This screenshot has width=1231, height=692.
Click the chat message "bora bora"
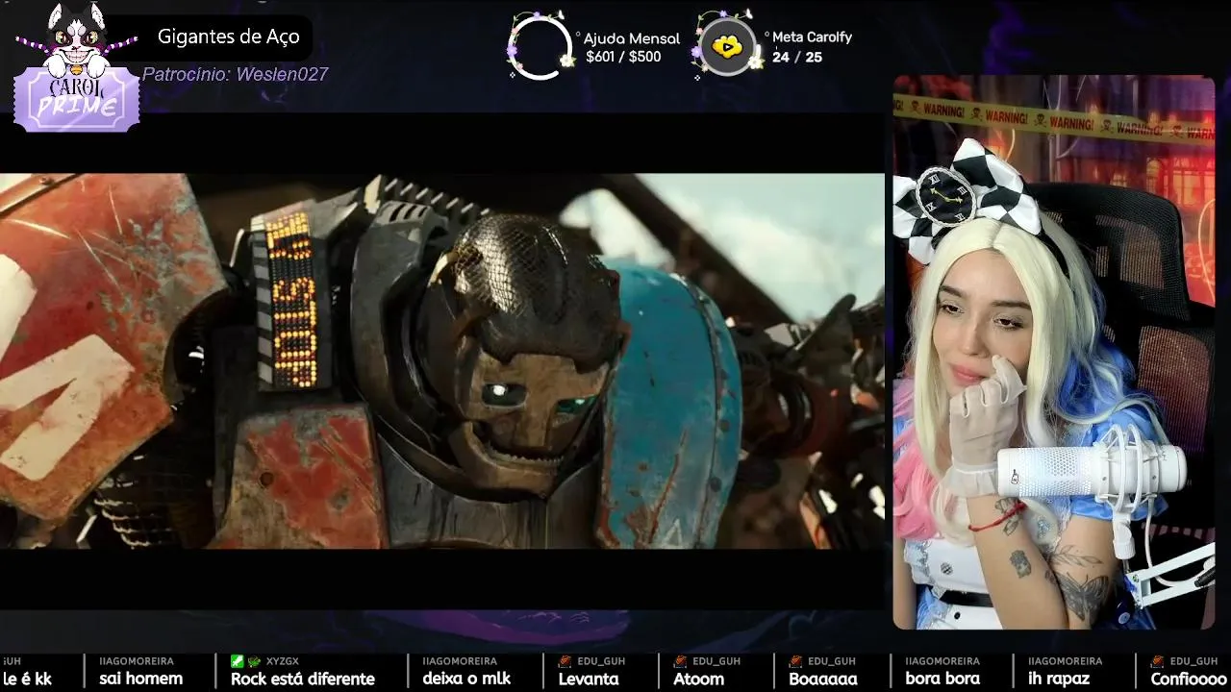(942, 679)
